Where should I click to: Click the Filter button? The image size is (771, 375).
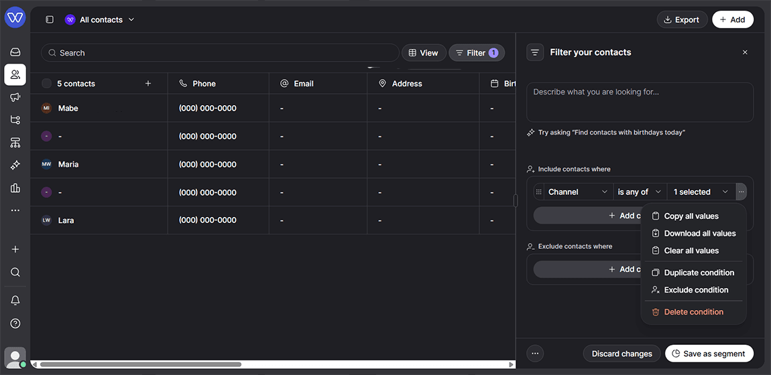coord(477,52)
